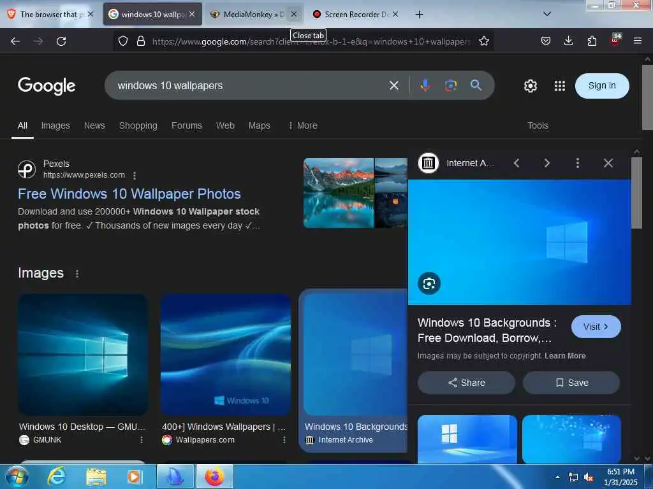The height and width of the screenshot is (489, 653).
Task: Open options for Wallpapers.com image result
Action: click(x=284, y=440)
